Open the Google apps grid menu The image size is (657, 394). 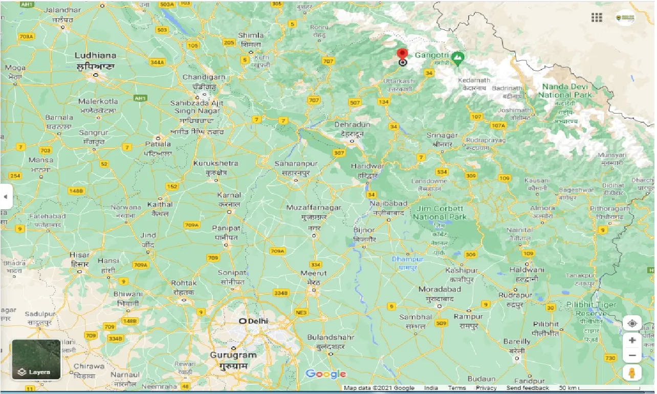point(597,17)
